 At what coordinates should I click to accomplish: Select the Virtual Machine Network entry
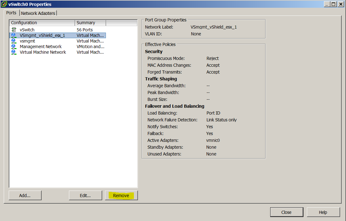tap(43, 52)
